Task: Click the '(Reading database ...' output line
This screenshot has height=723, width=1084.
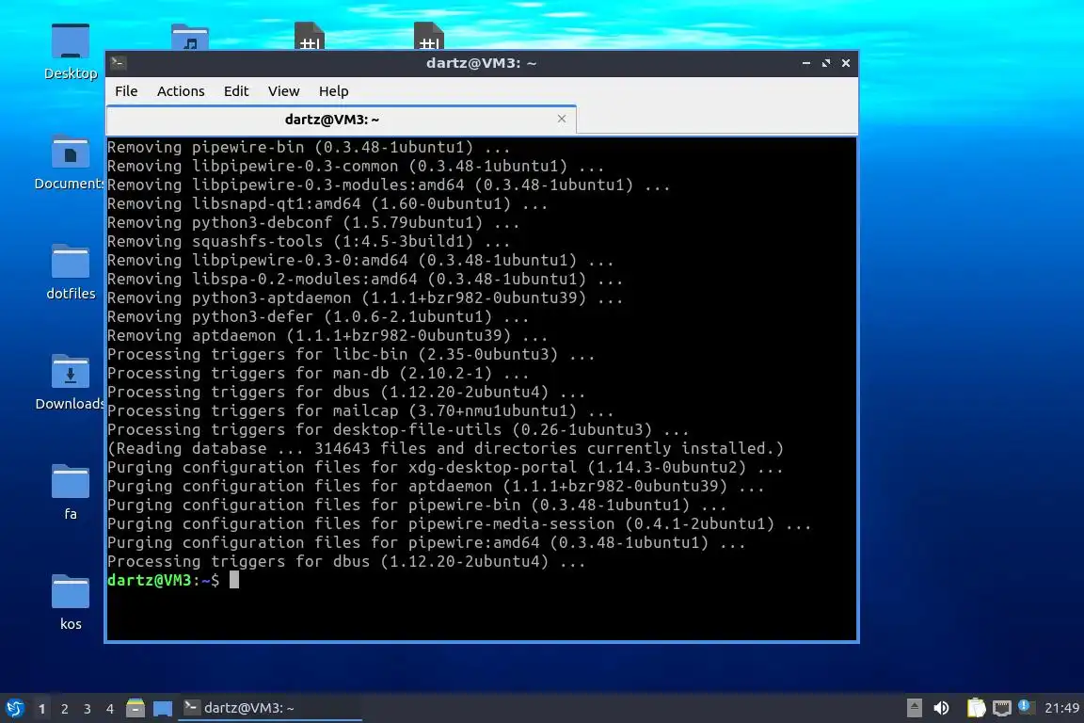Action: [x=445, y=448]
